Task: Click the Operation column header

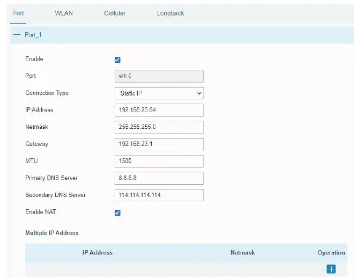Action: (331, 252)
